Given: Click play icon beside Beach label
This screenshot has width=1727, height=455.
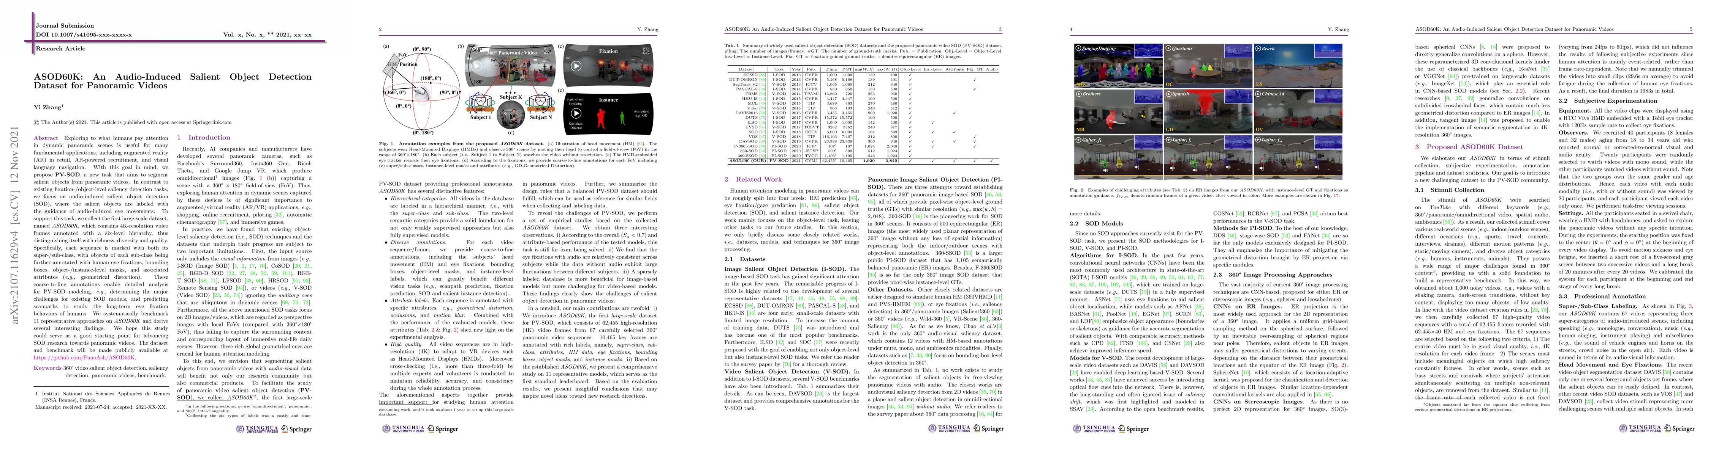Looking at the screenshot, I should coord(1258,49).
